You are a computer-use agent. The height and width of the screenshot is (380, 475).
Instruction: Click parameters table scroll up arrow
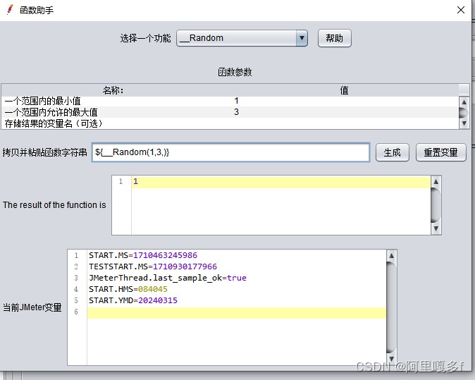coord(464,102)
